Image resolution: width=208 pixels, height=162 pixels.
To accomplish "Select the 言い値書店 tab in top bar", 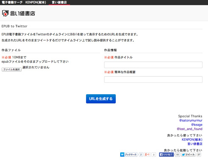I will [59, 3].
